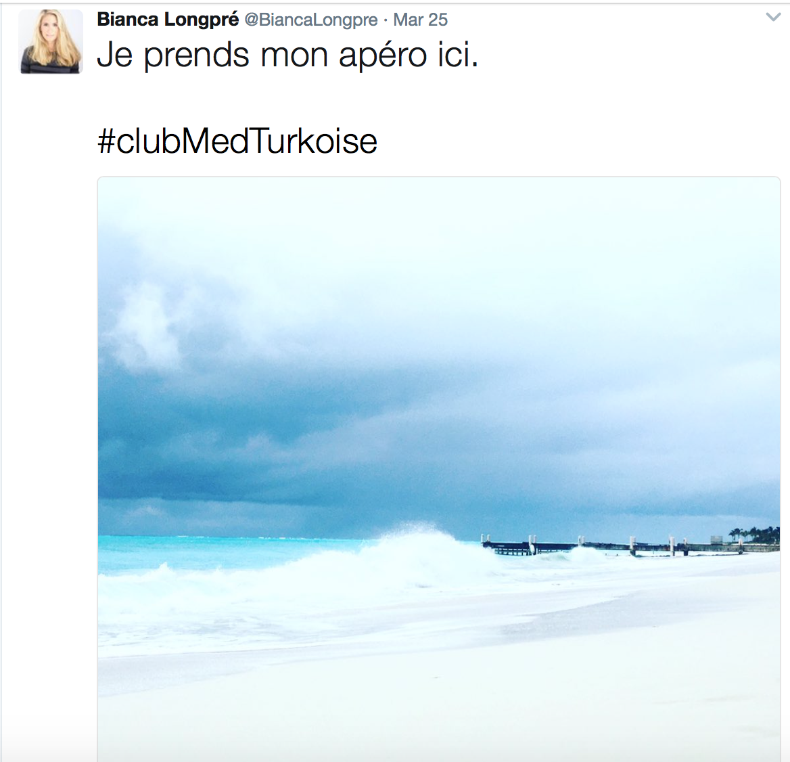Follow the #clubMedTurkoise hashtag

(x=237, y=141)
